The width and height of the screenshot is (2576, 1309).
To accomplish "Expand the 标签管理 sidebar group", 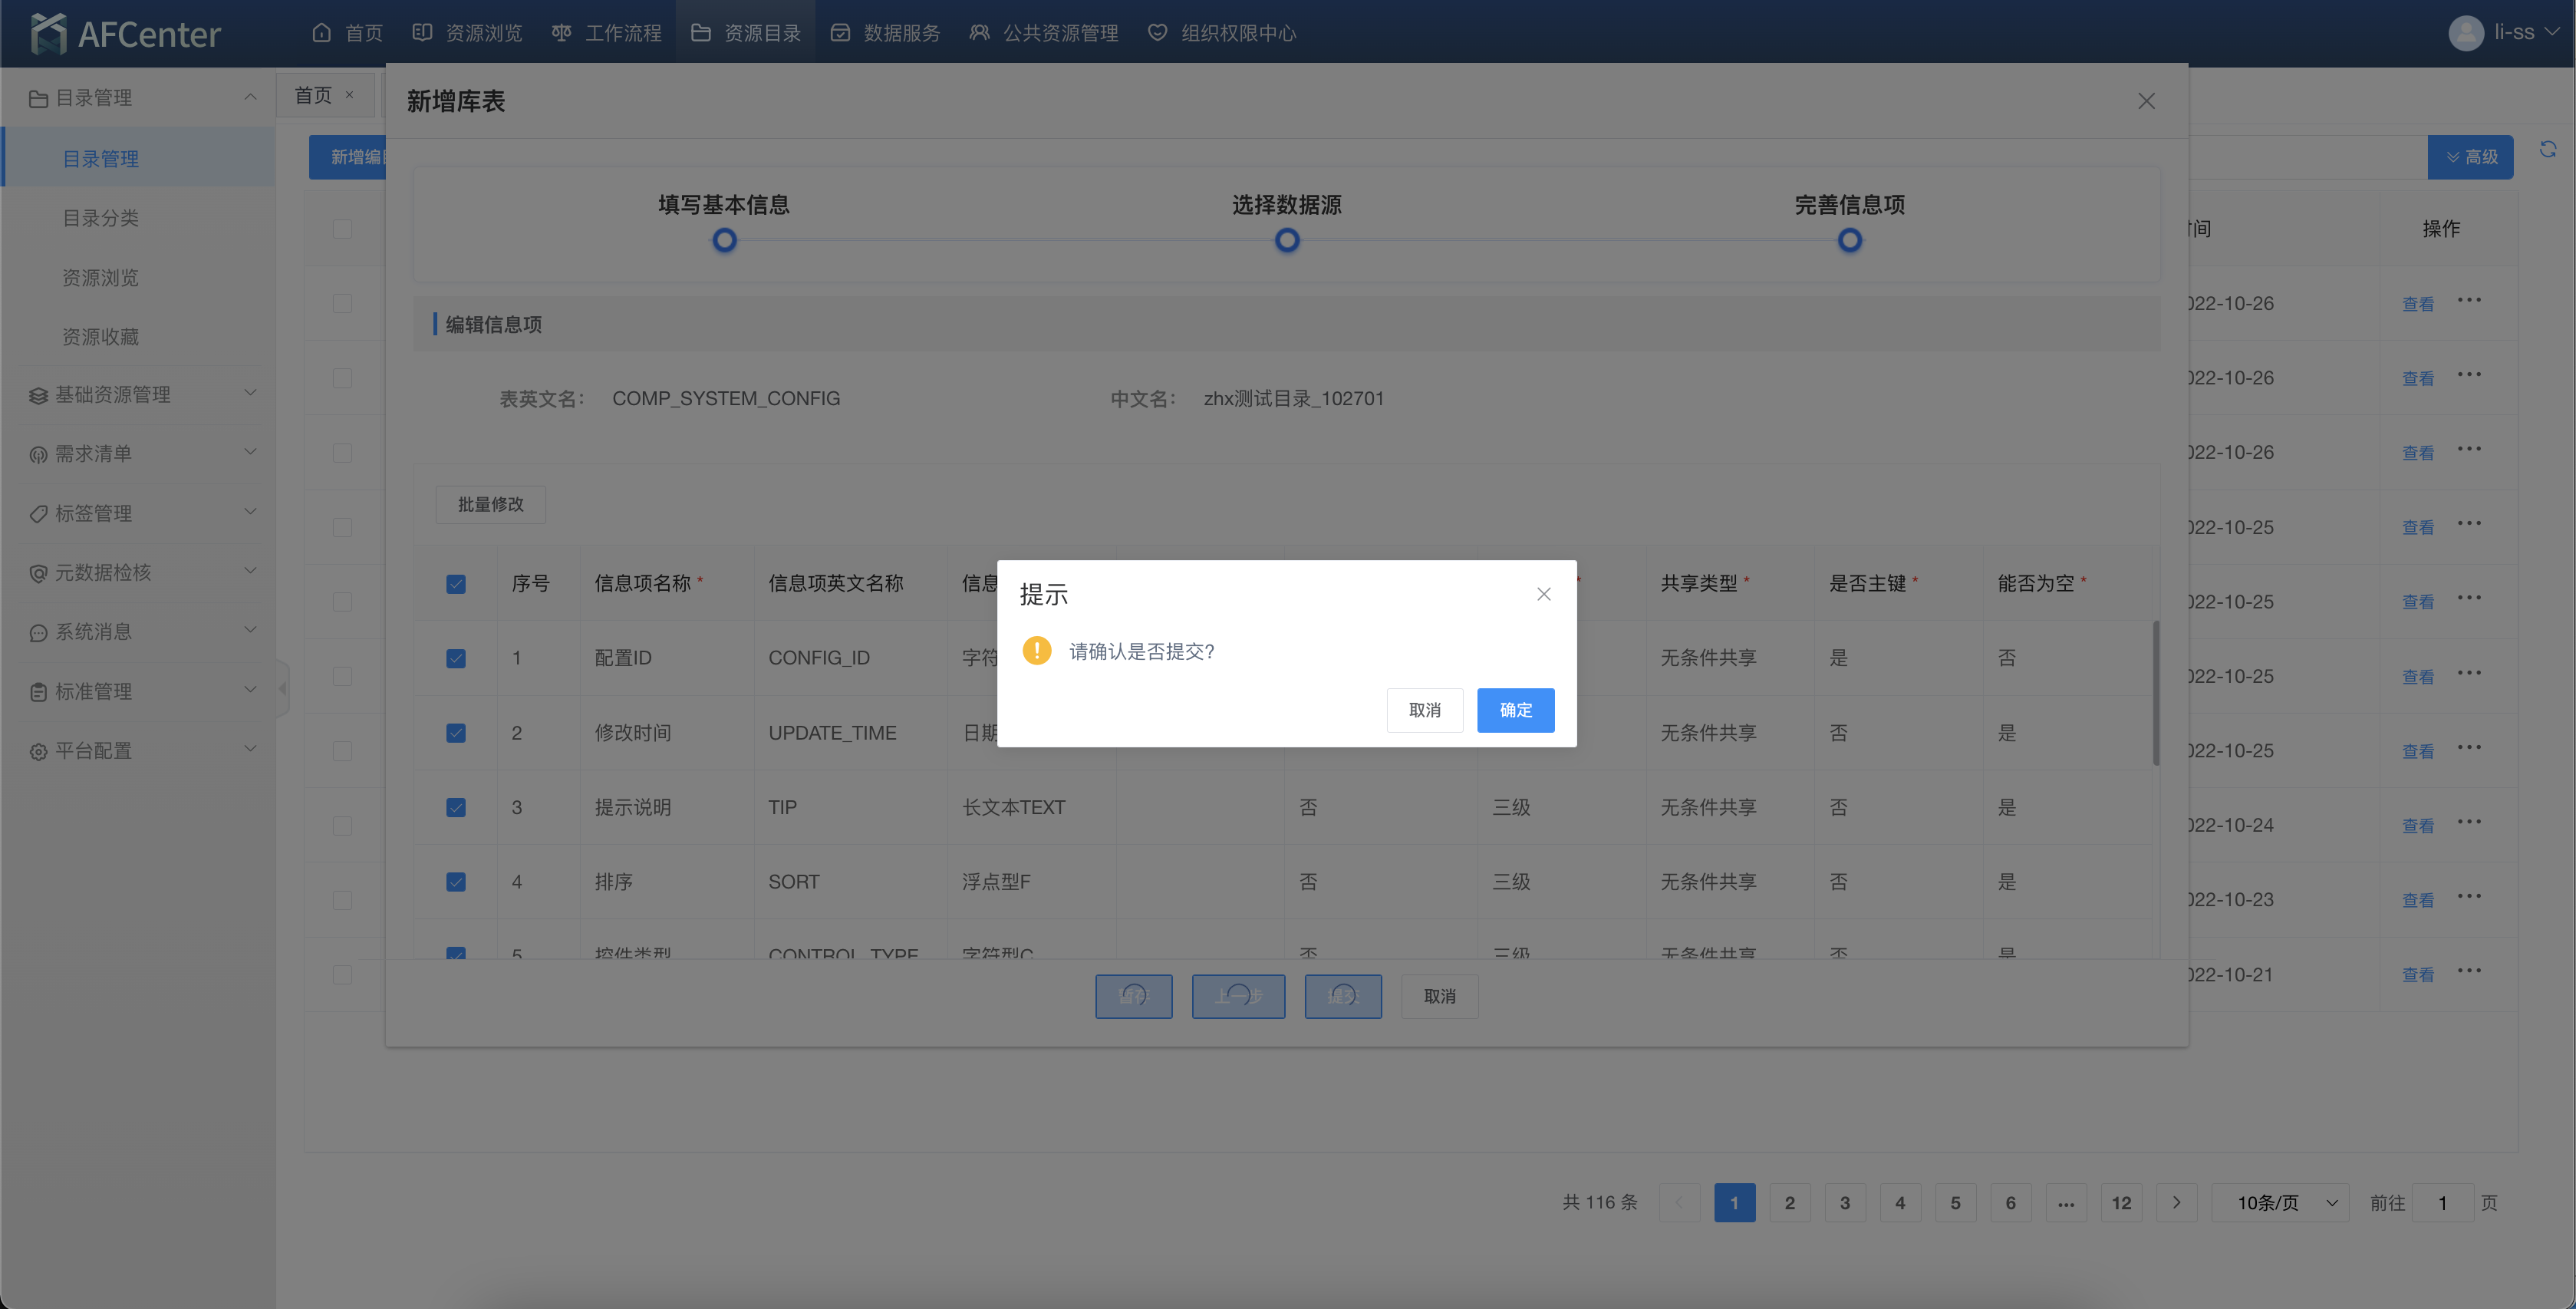I will pyautogui.click(x=250, y=512).
